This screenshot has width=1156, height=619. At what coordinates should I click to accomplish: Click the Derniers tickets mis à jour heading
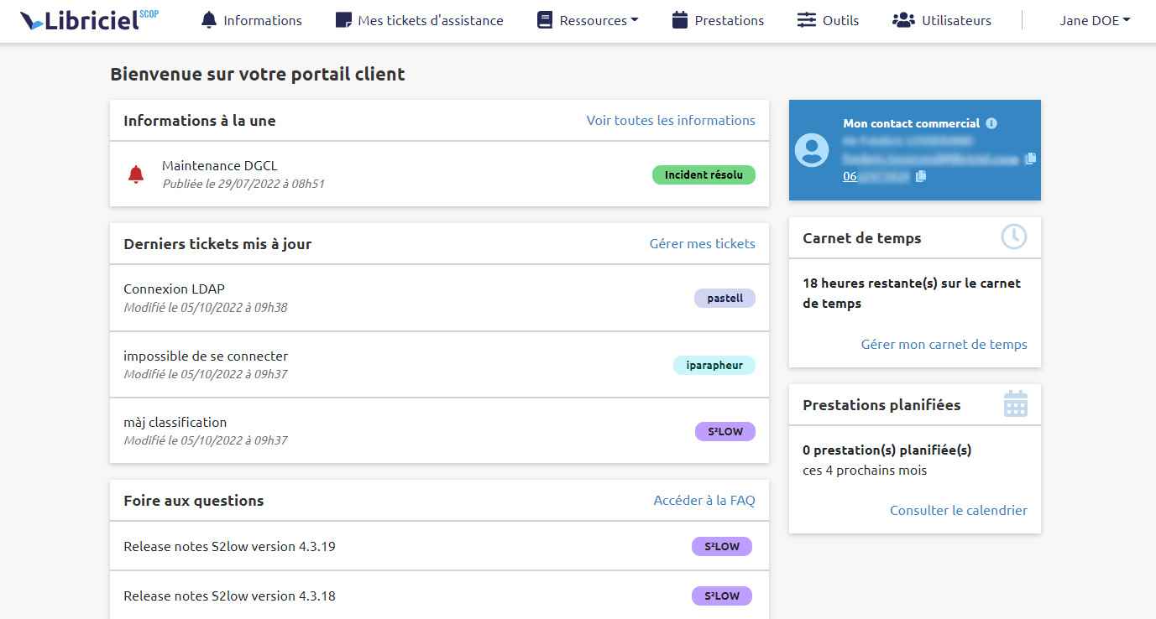point(217,244)
